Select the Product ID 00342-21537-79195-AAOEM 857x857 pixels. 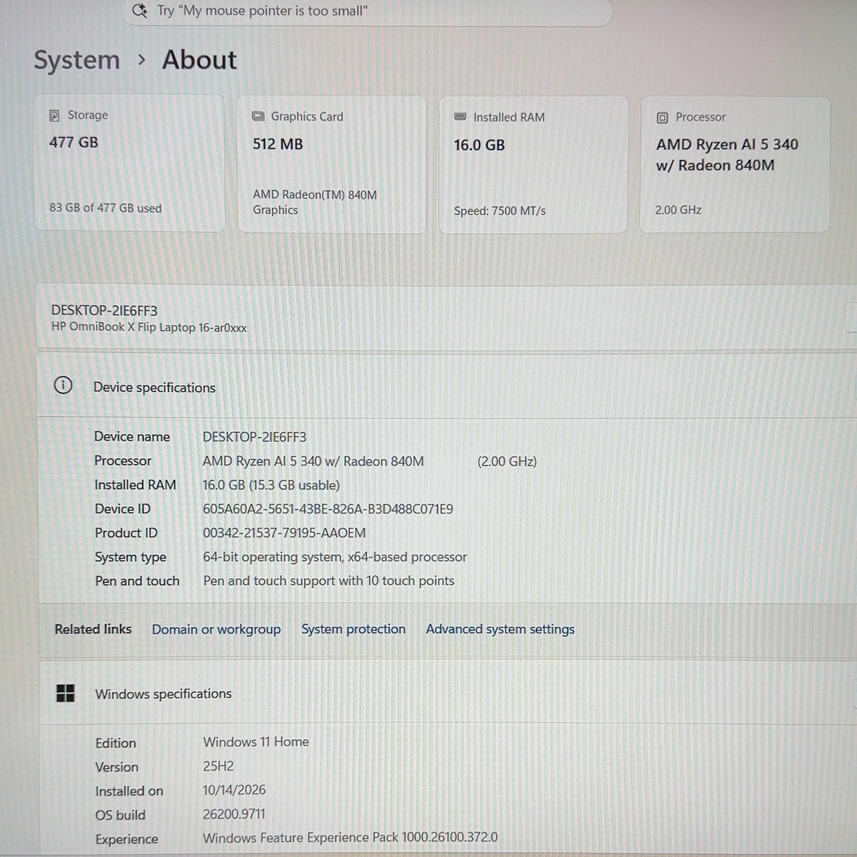(x=284, y=533)
